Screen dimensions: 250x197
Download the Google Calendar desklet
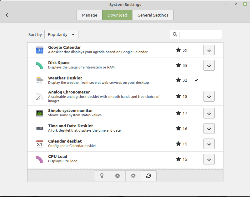click(x=209, y=50)
